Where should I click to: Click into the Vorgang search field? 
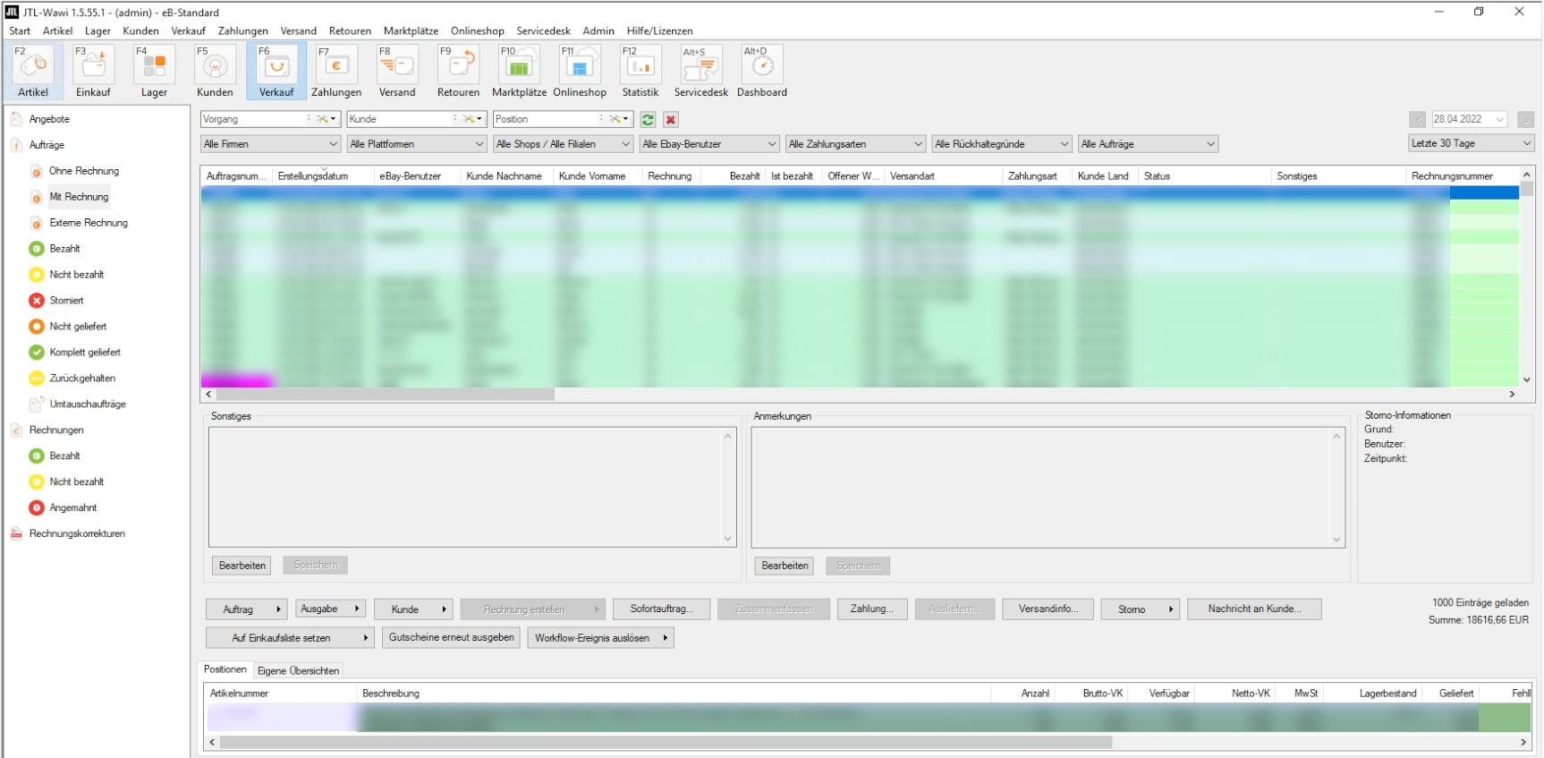[x=253, y=119]
